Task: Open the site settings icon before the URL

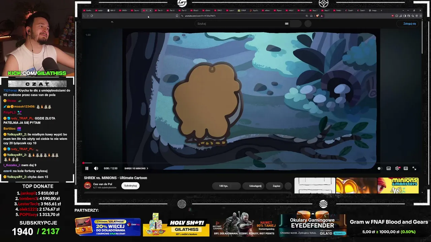Action: pyautogui.click(x=182, y=16)
